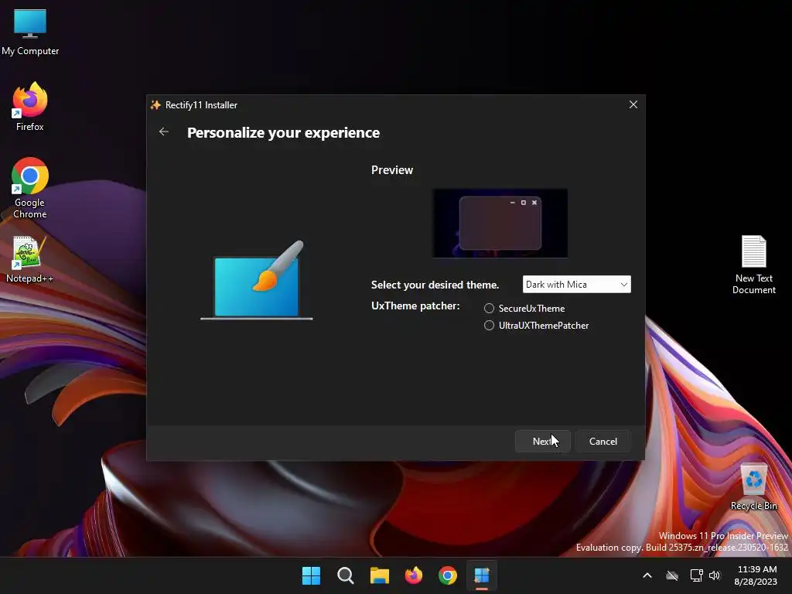Click the "Preview" heading text
Image resolution: width=792 pixels, height=594 pixels.
(x=392, y=169)
